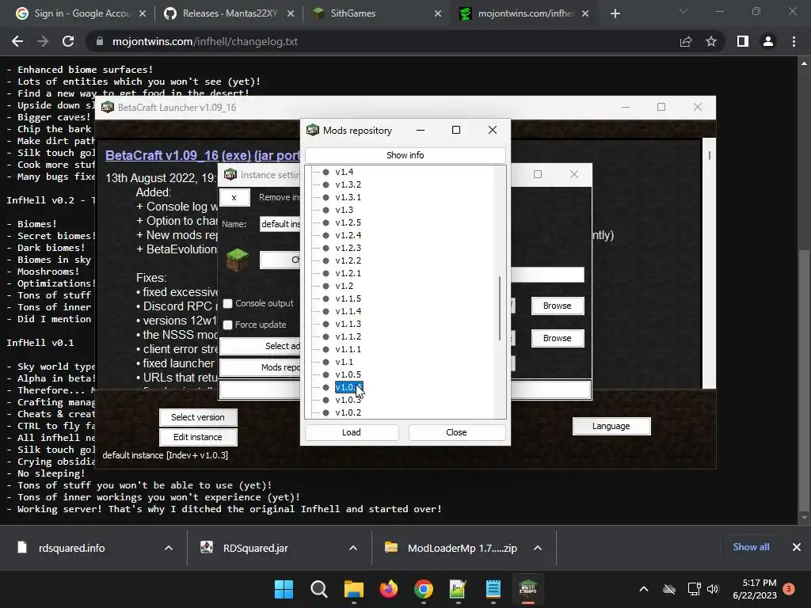Click the instance Name input field
The height and width of the screenshot is (608, 811).
pos(280,224)
